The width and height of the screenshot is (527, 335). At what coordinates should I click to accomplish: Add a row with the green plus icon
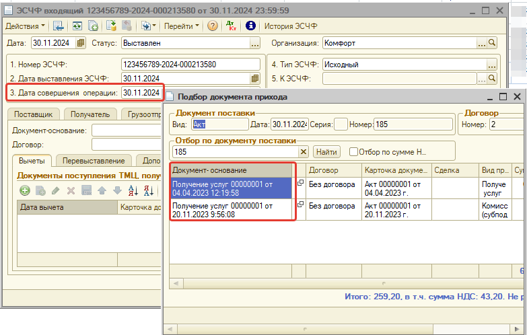pos(24,191)
